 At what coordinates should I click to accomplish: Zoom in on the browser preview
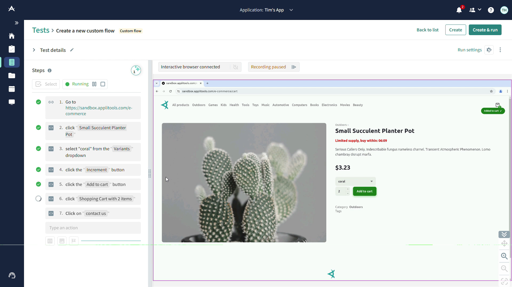click(x=504, y=256)
